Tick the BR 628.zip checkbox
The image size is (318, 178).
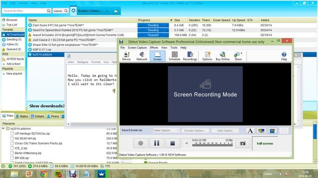pos(12,158)
